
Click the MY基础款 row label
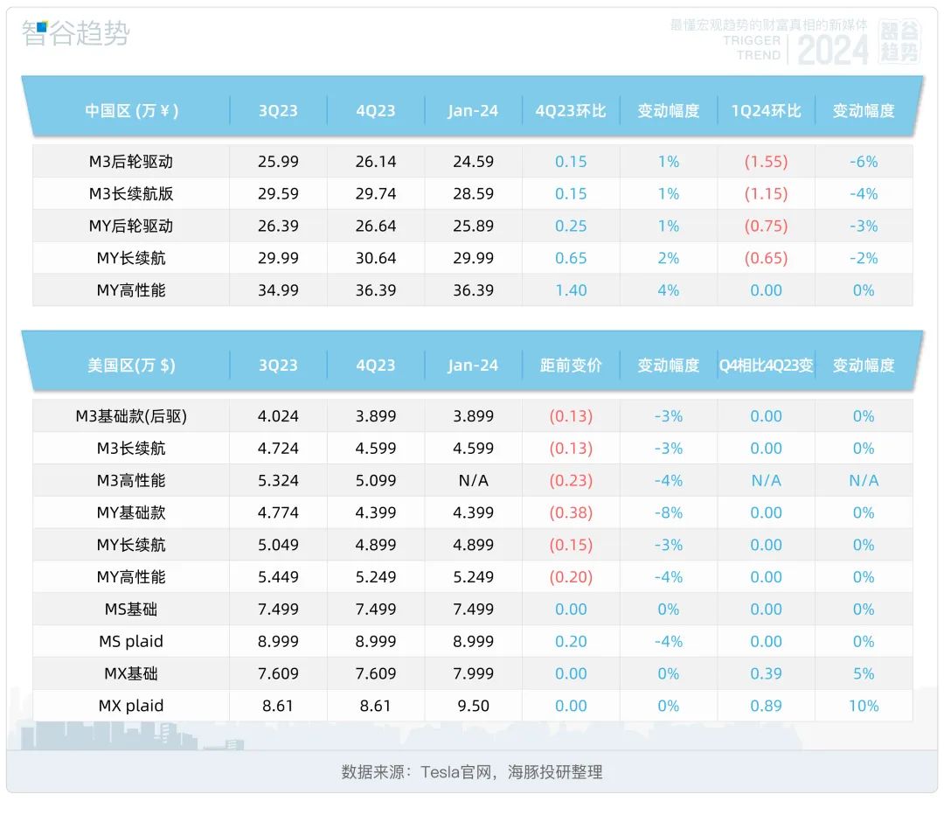click(x=131, y=512)
